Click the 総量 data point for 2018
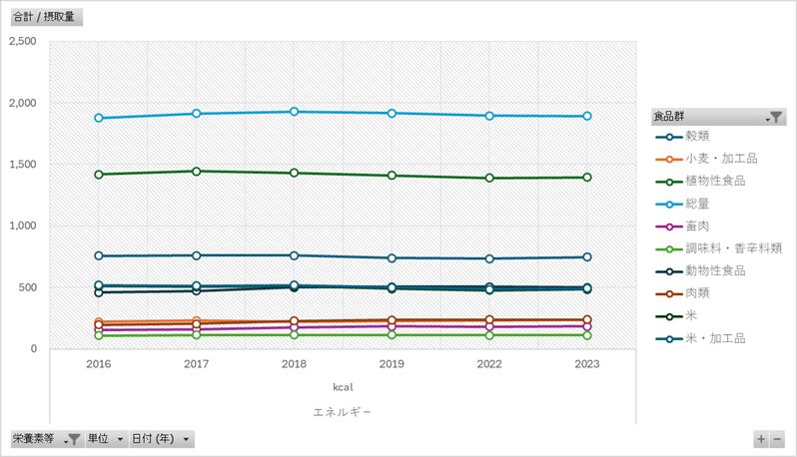The image size is (797, 457). 294,112
